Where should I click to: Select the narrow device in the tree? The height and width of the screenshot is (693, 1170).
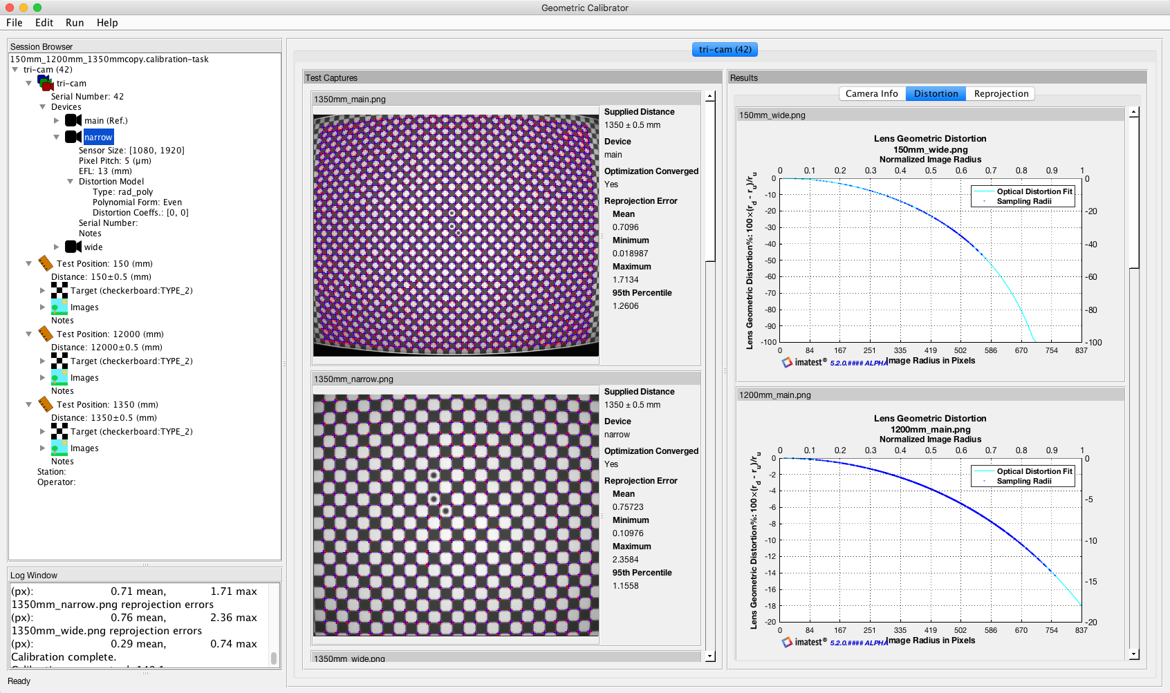tap(98, 137)
